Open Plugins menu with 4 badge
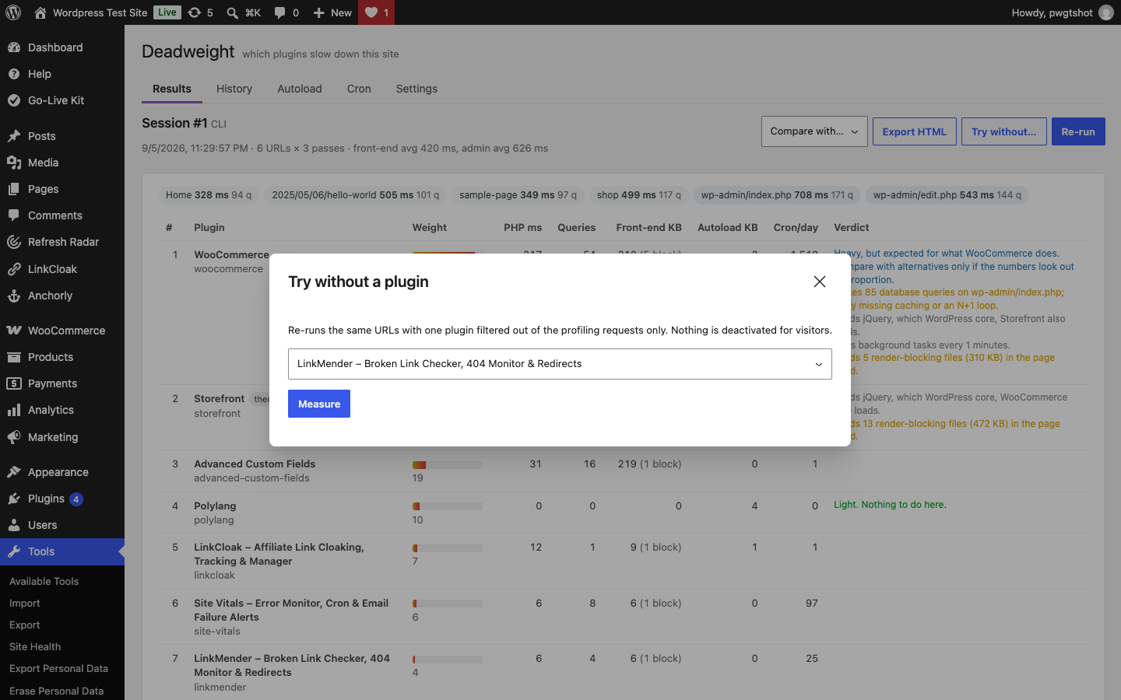The width and height of the screenshot is (1121, 700). tap(62, 499)
